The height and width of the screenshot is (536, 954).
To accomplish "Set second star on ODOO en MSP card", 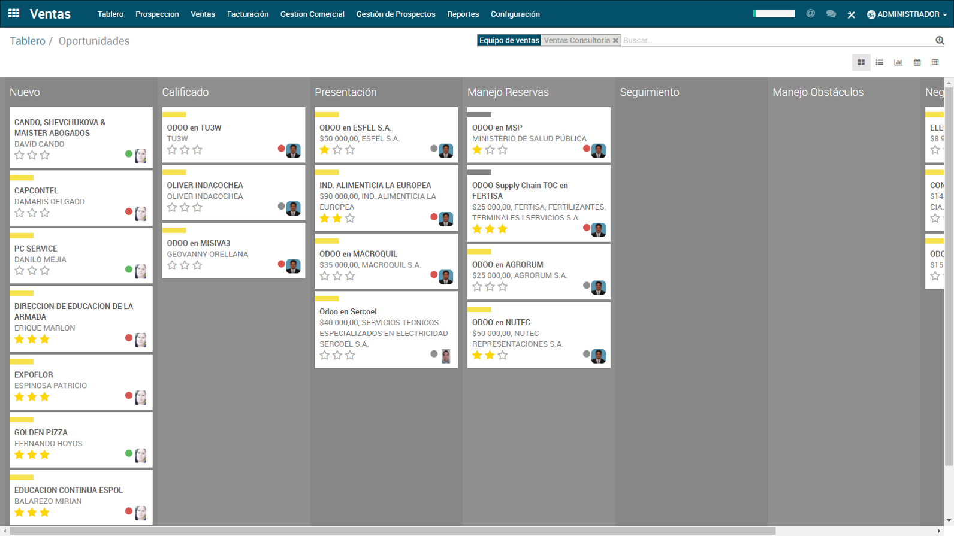I will pyautogui.click(x=490, y=150).
